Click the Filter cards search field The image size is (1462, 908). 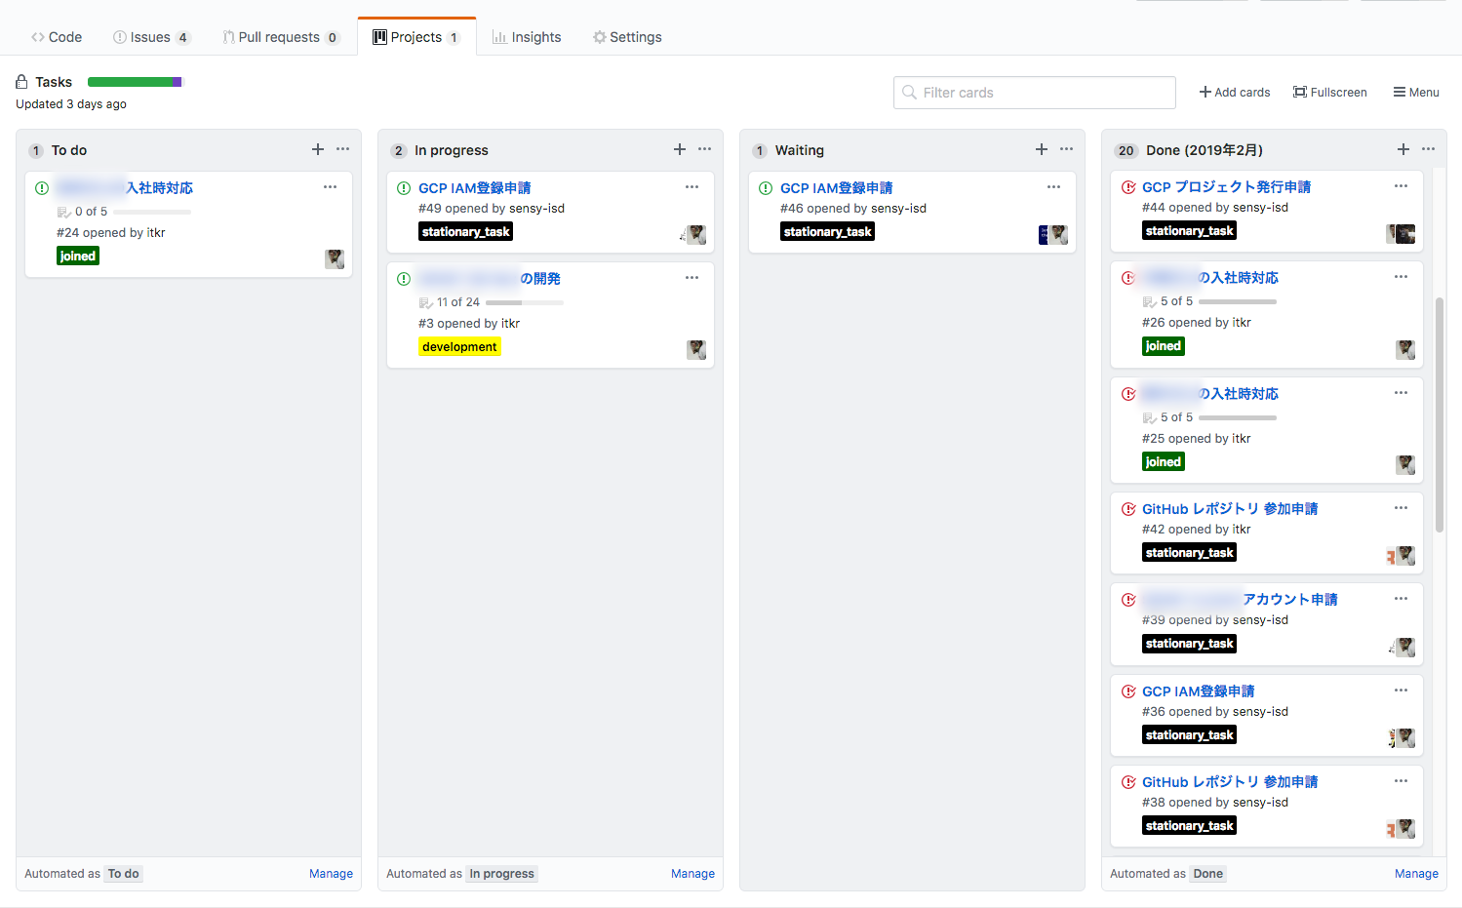click(1034, 92)
